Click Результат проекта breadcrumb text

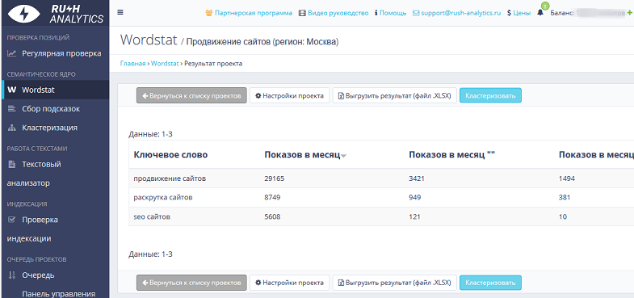[213, 64]
